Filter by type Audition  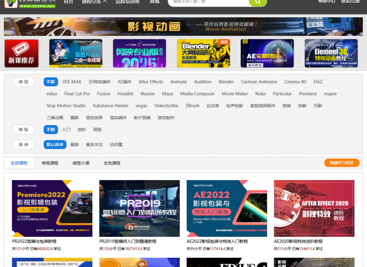[203, 82]
